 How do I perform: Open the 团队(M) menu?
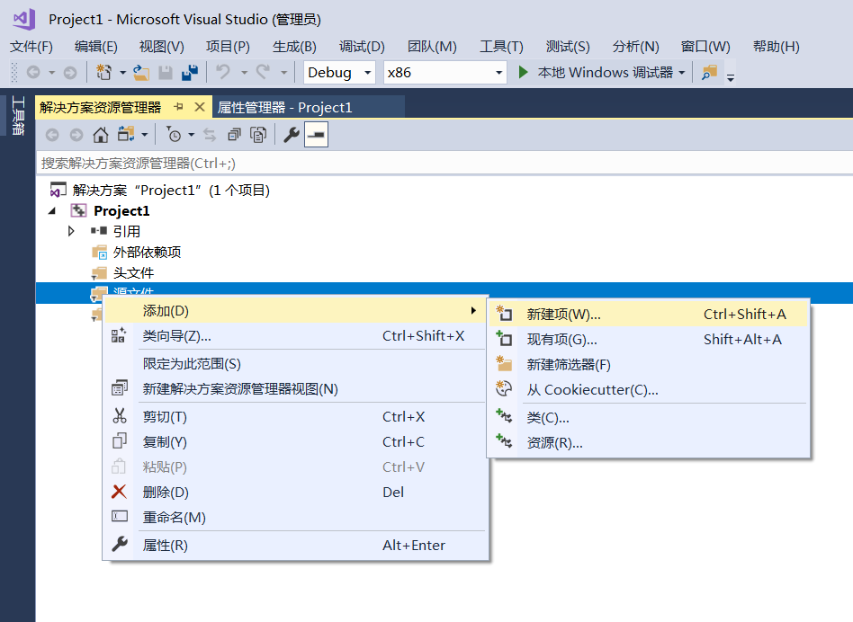(432, 47)
